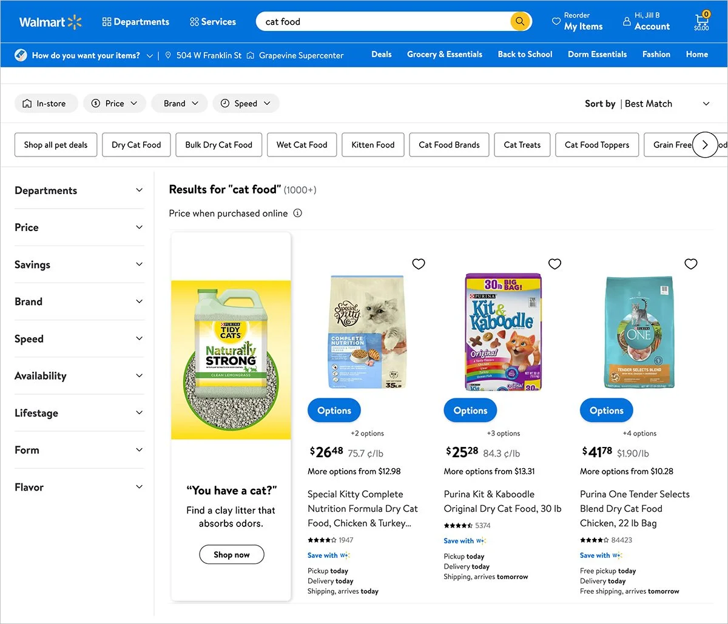This screenshot has height=624, width=728.
Task: Select the Dry Cat Food chip
Action: pos(136,145)
